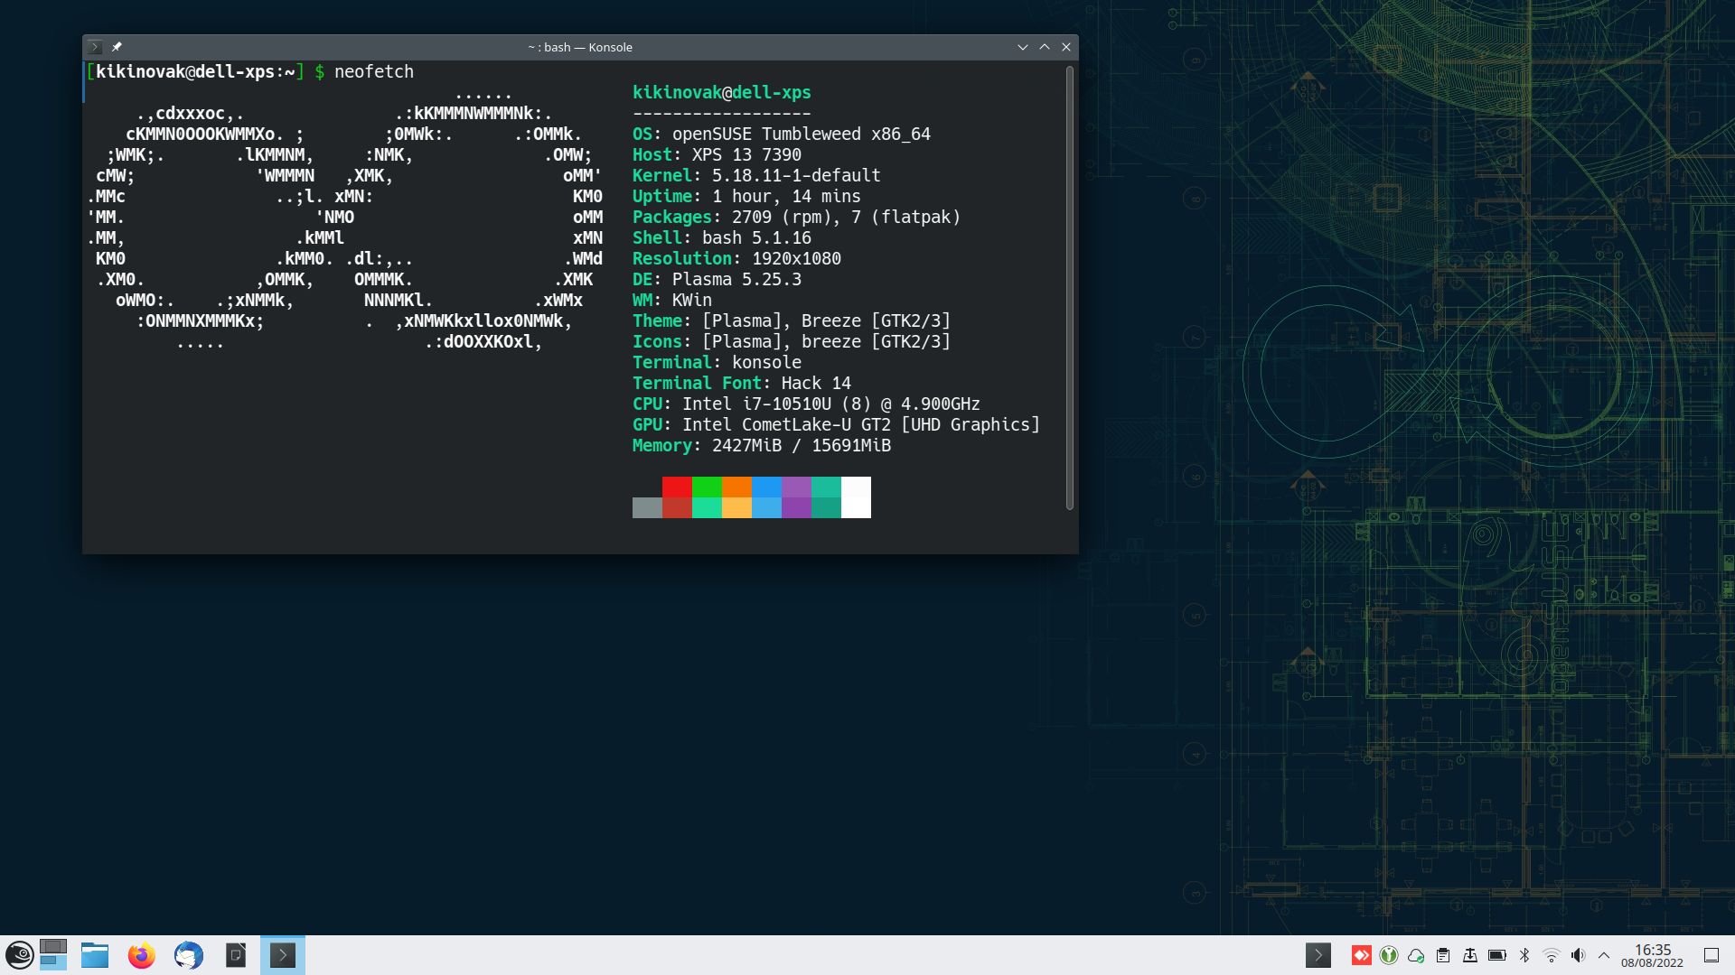Open Dolphin file manager from taskbar
This screenshot has width=1735, height=975.
tap(95, 955)
